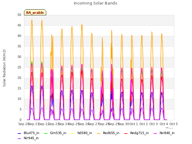192x144 pixels.
Task: Click the Yel580_in legend label
Action: pyautogui.click(x=85, y=133)
